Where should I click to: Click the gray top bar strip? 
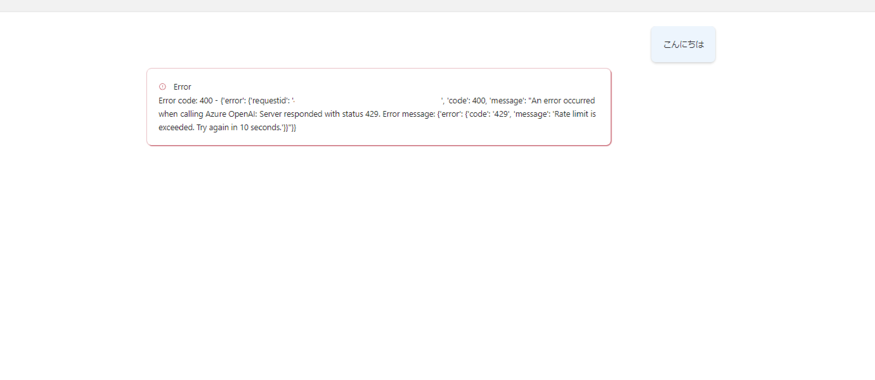437,6
